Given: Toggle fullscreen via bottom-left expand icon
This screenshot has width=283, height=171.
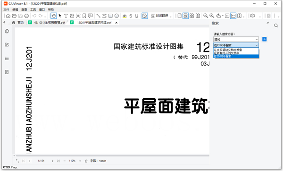Looking at the screenshot, I should click(x=17, y=161).
